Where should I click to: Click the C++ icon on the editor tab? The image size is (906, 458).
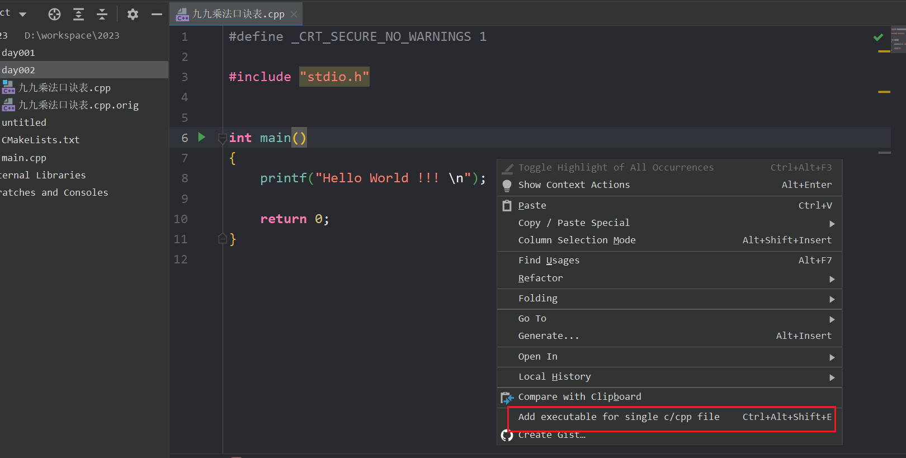tap(182, 15)
